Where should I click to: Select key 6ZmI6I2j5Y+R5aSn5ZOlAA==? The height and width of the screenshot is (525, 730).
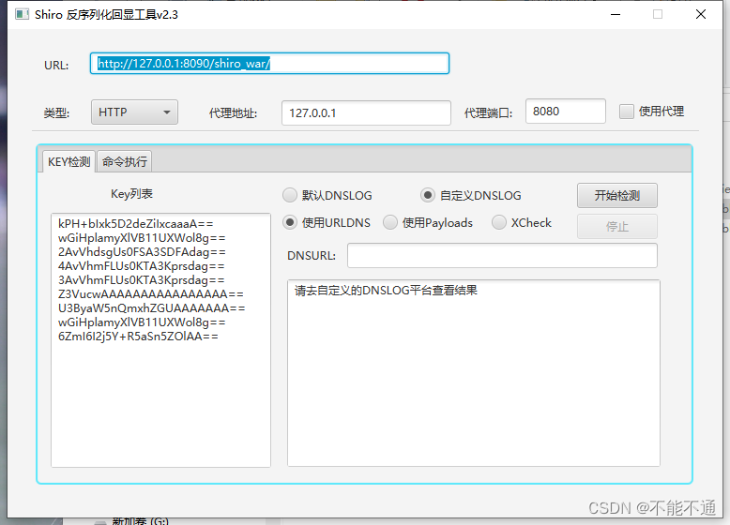click(x=138, y=337)
